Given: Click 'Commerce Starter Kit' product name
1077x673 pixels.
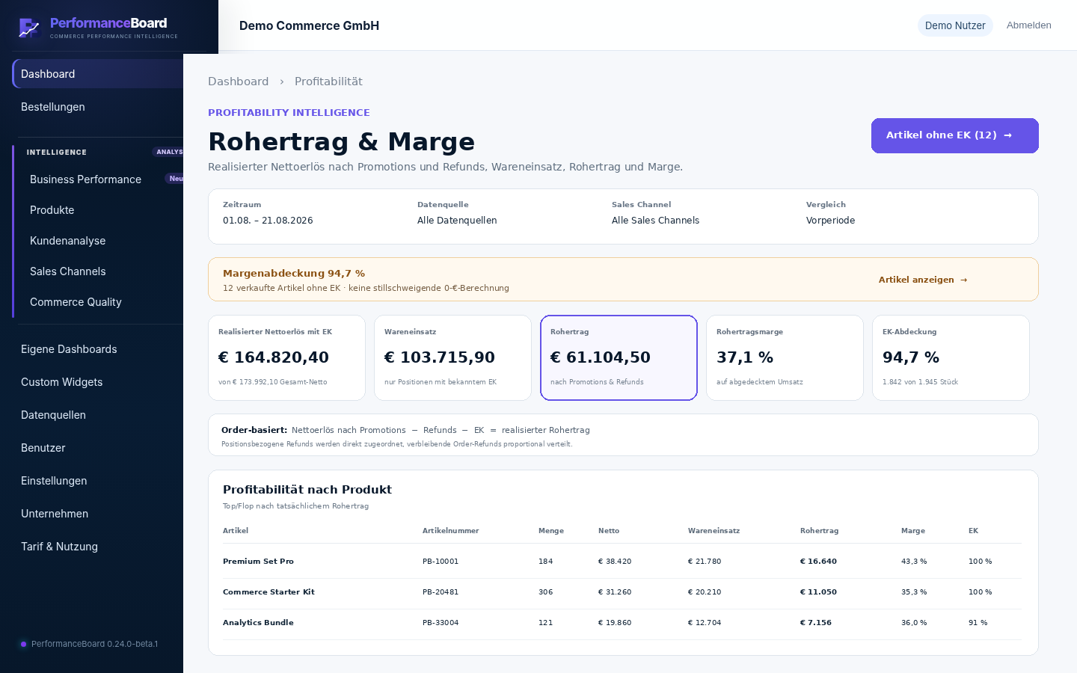Looking at the screenshot, I should 269,592.
